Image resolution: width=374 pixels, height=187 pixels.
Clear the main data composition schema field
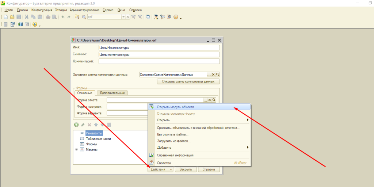214,75
